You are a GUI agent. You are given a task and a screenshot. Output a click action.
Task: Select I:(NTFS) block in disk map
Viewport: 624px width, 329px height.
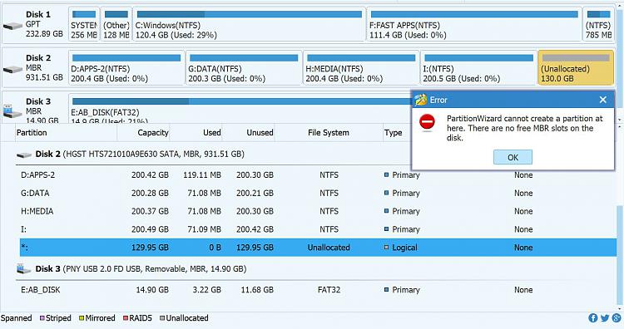pyautogui.click(x=478, y=68)
